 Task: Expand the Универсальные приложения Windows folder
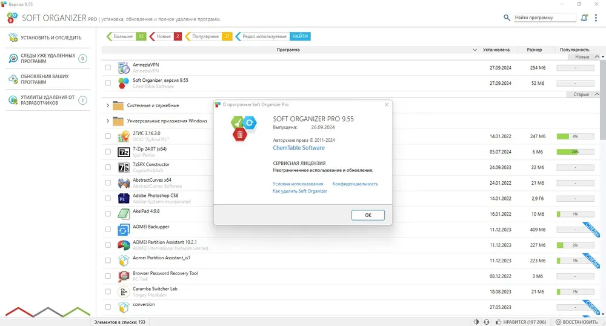tap(107, 121)
